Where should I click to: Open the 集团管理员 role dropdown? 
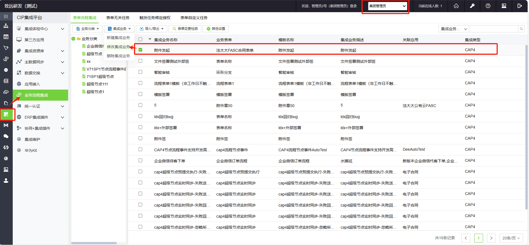[388, 6]
